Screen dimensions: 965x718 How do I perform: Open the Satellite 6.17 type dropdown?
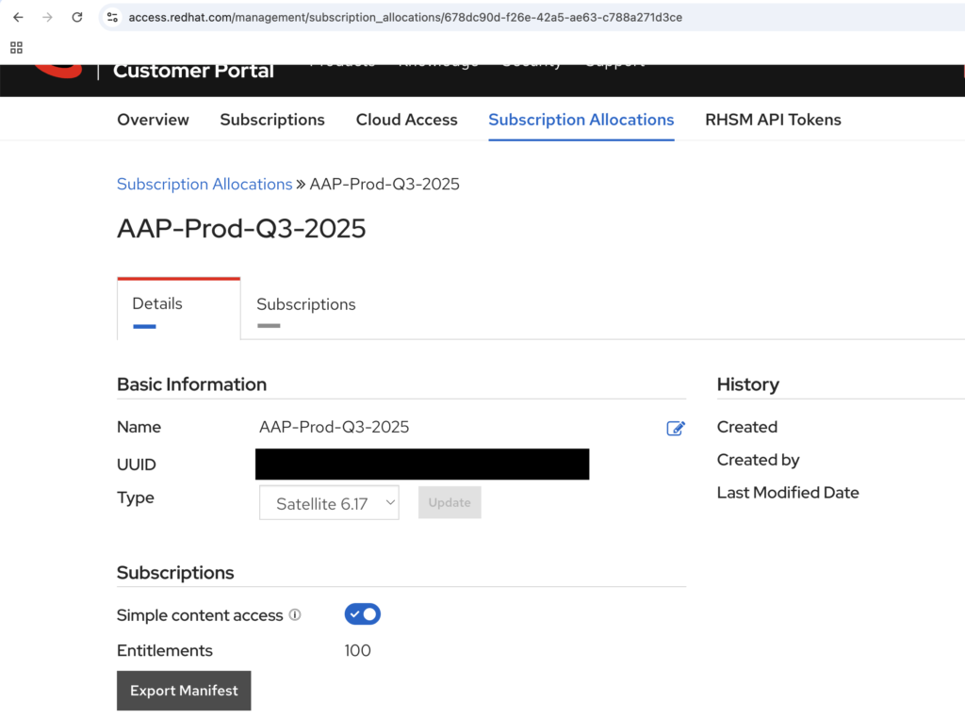(x=329, y=502)
